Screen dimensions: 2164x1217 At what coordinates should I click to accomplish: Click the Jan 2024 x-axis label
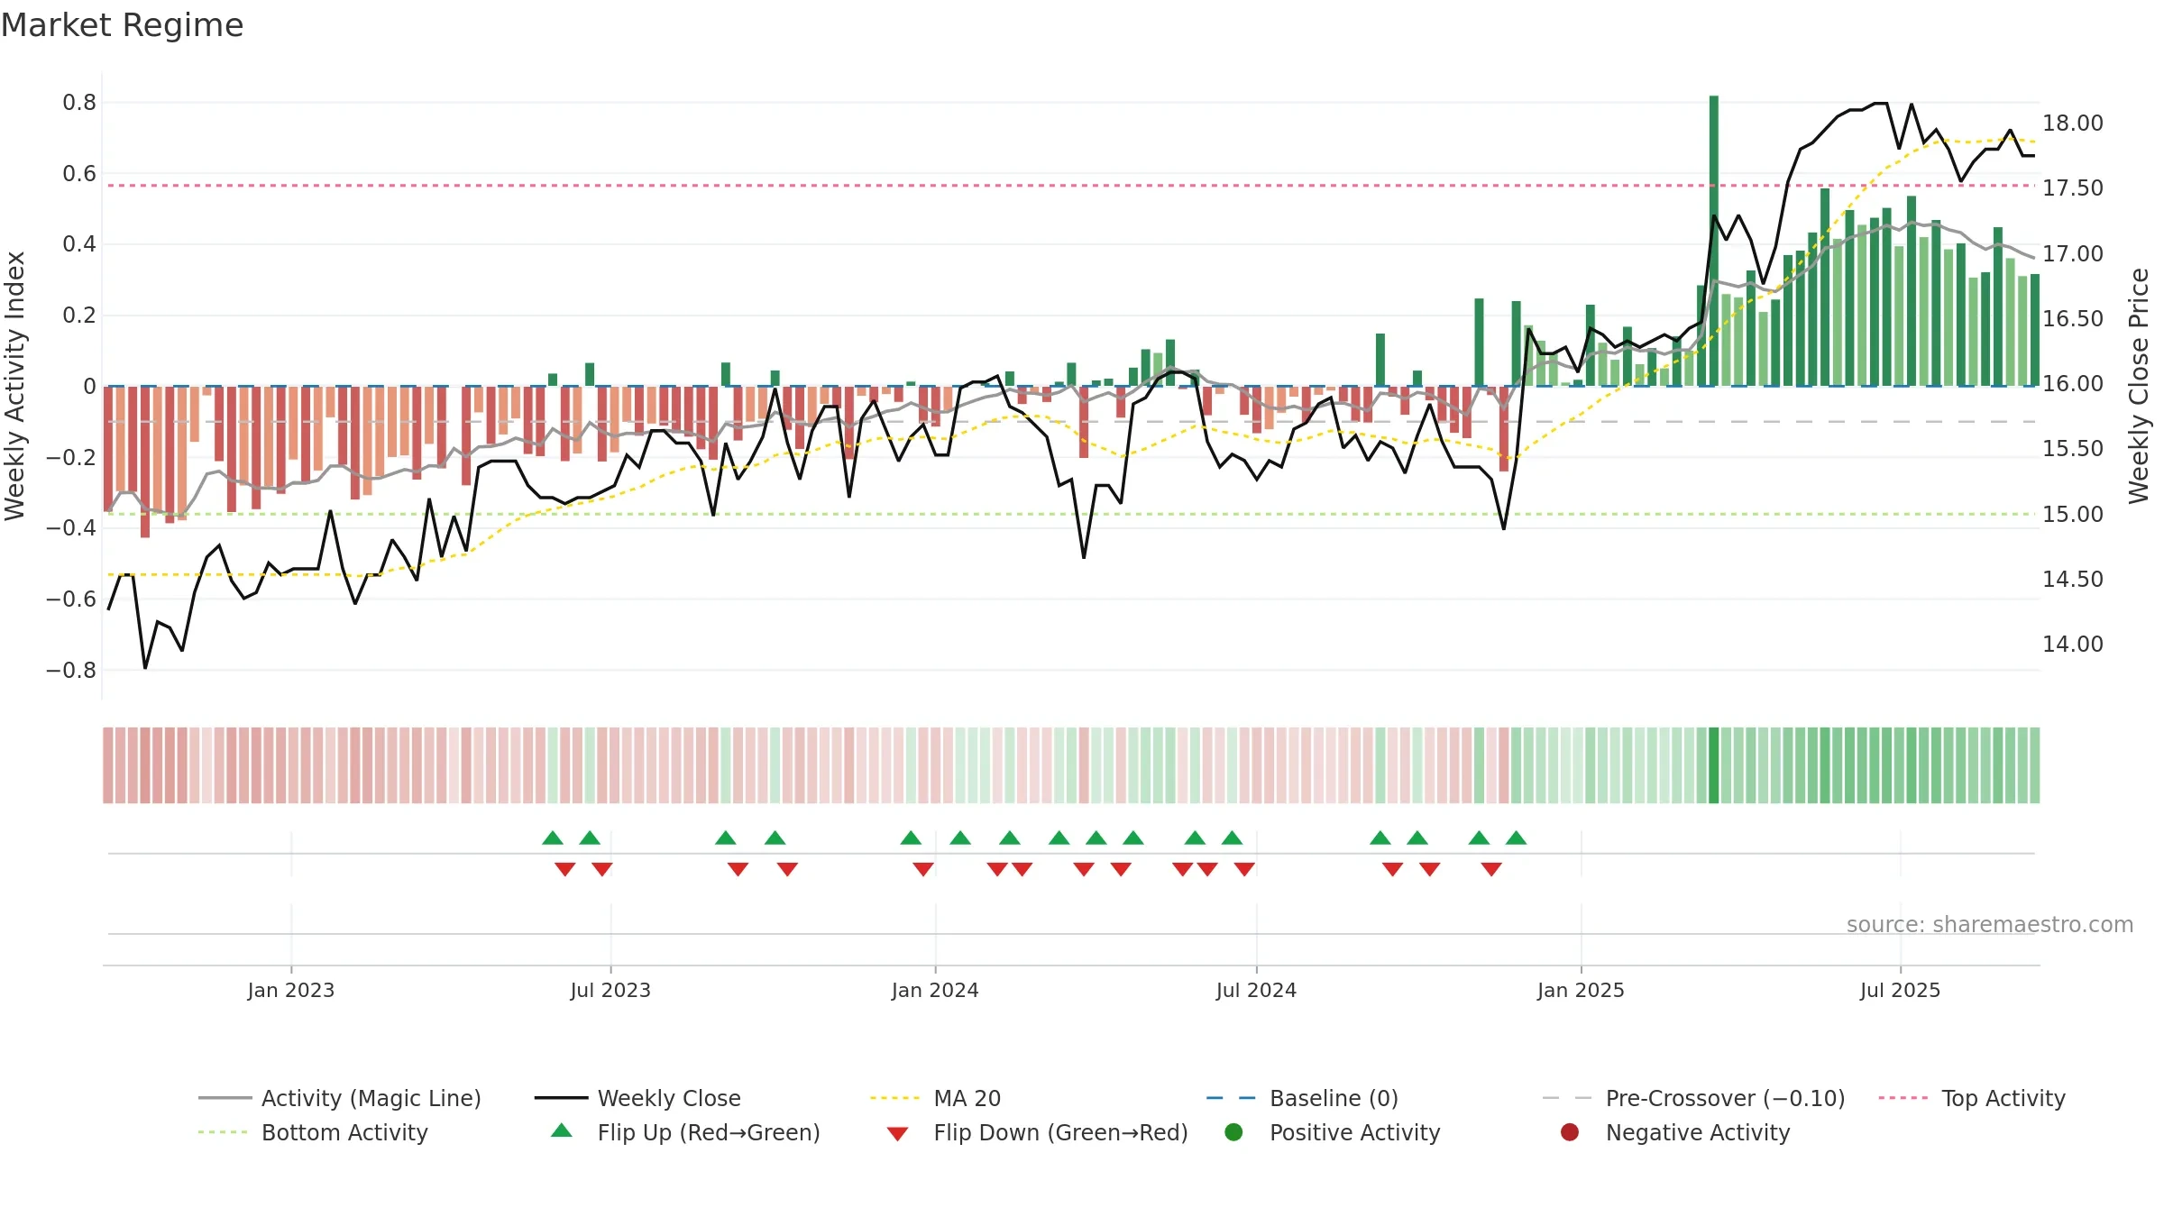(x=935, y=991)
